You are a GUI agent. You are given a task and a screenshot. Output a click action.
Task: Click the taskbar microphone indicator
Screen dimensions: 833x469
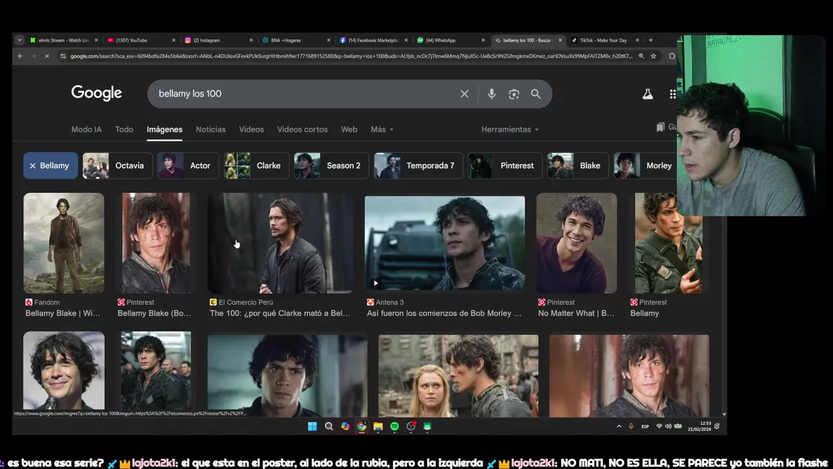pyautogui.click(x=631, y=426)
